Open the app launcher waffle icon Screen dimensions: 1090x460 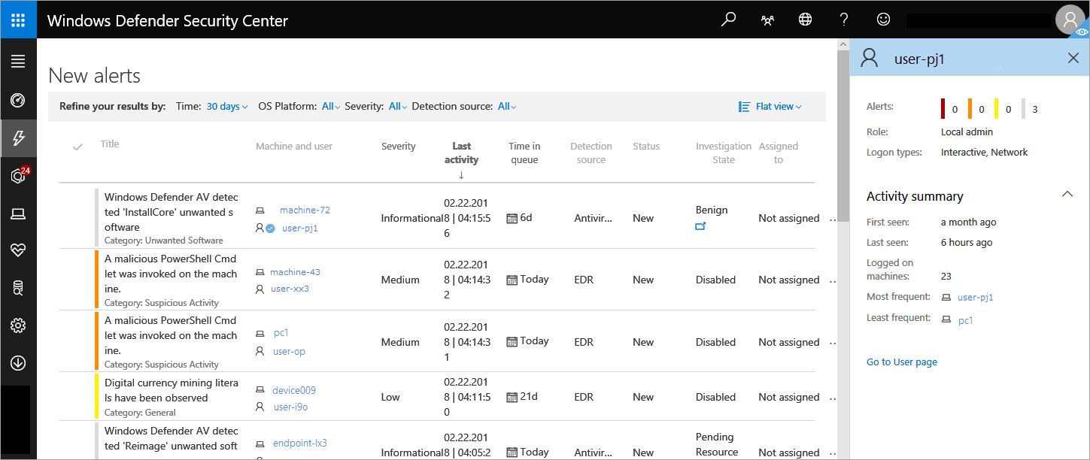tap(18, 20)
